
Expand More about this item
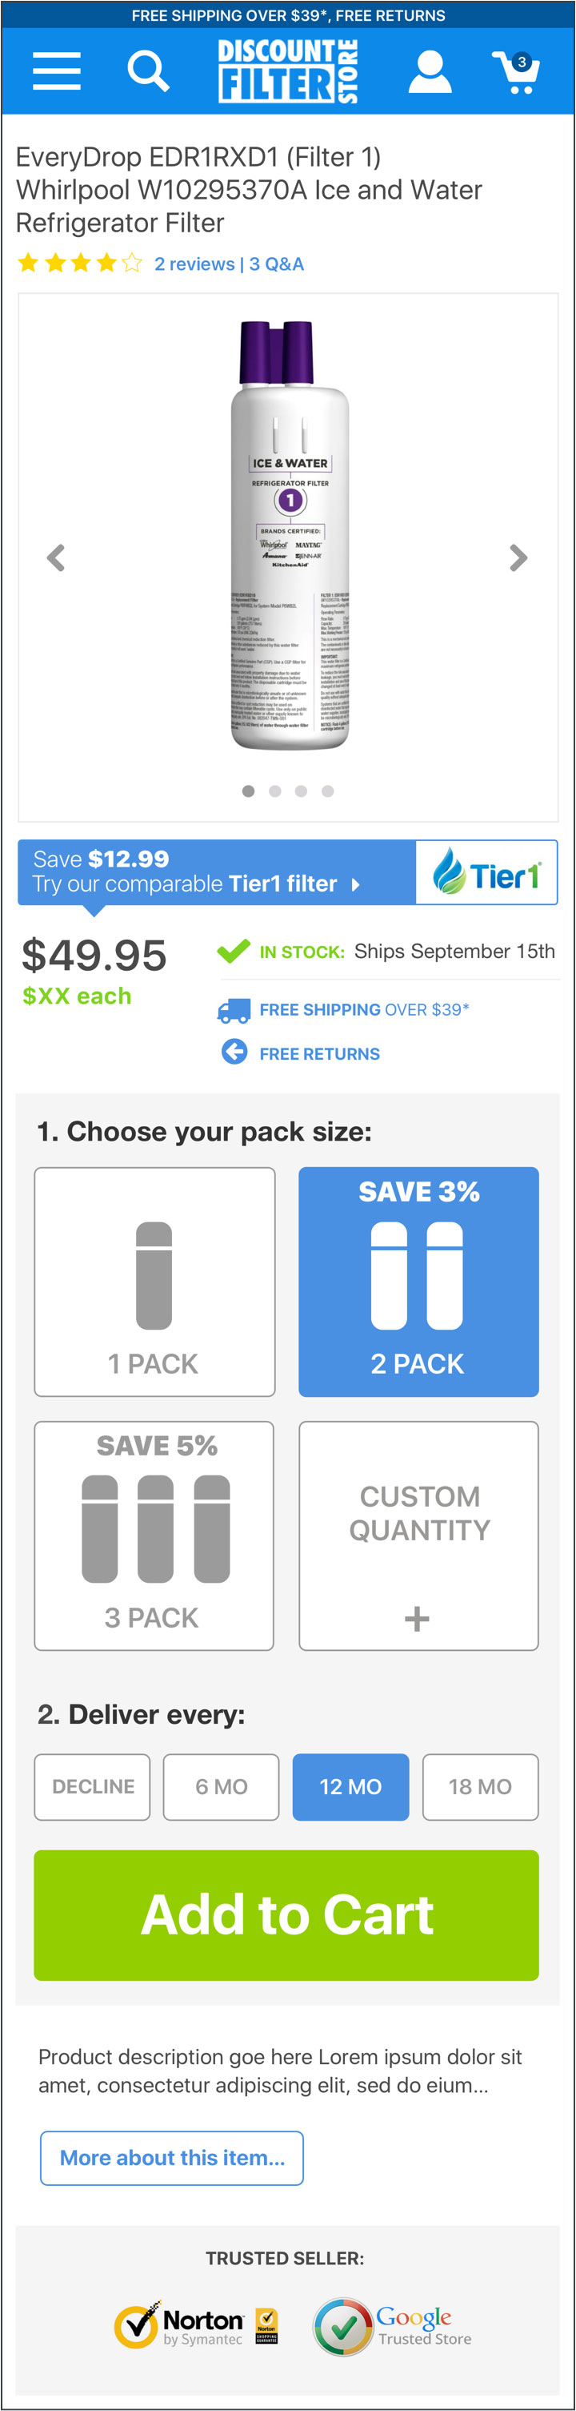pyautogui.click(x=172, y=2157)
